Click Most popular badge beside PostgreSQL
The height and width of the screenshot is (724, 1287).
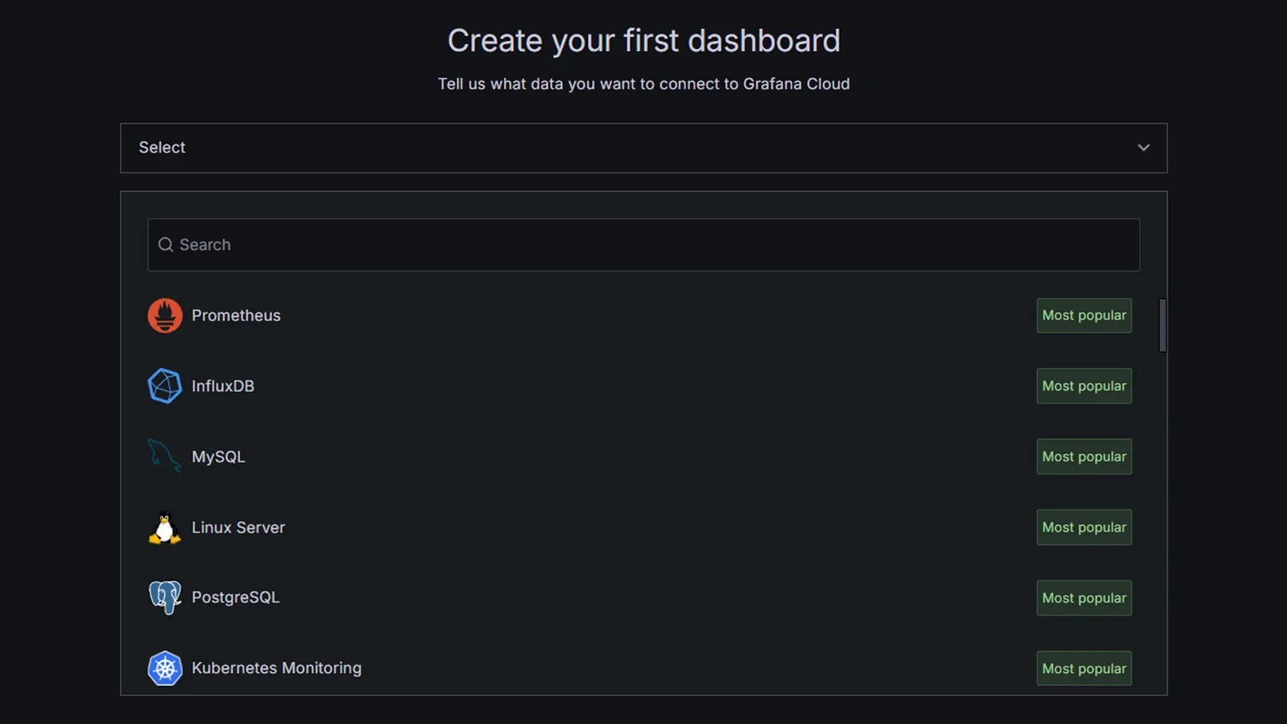[x=1084, y=598]
